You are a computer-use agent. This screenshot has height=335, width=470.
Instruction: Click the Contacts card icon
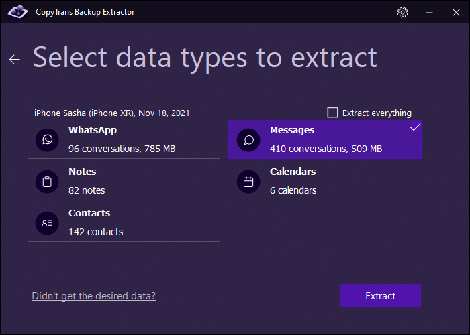coord(47,222)
